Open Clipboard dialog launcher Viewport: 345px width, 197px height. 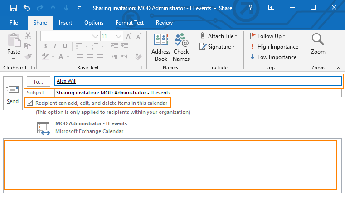[x=33, y=68]
